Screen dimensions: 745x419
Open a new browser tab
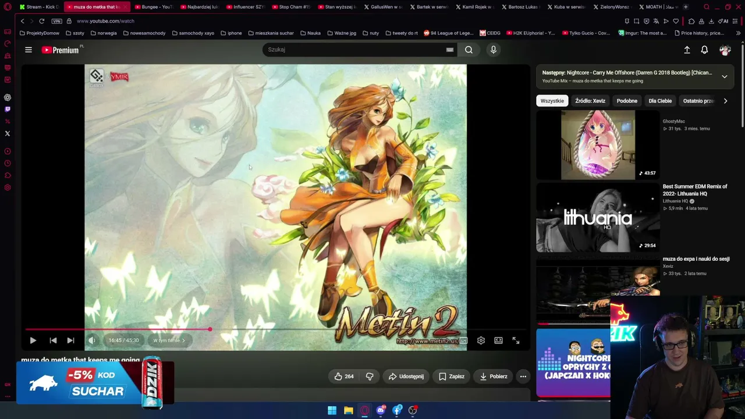[685, 7]
